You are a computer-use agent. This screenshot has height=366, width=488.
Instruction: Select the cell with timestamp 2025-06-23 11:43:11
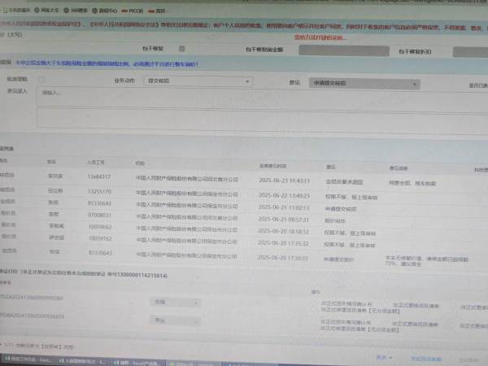[284, 181]
